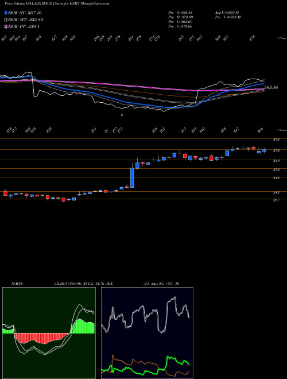The height and width of the screenshot is (379, 287).
Task: Click the 'Avg V: 0.055 M' value
Action: tap(227, 13)
